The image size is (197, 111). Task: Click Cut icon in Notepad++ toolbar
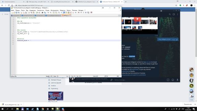tap(29, 13)
